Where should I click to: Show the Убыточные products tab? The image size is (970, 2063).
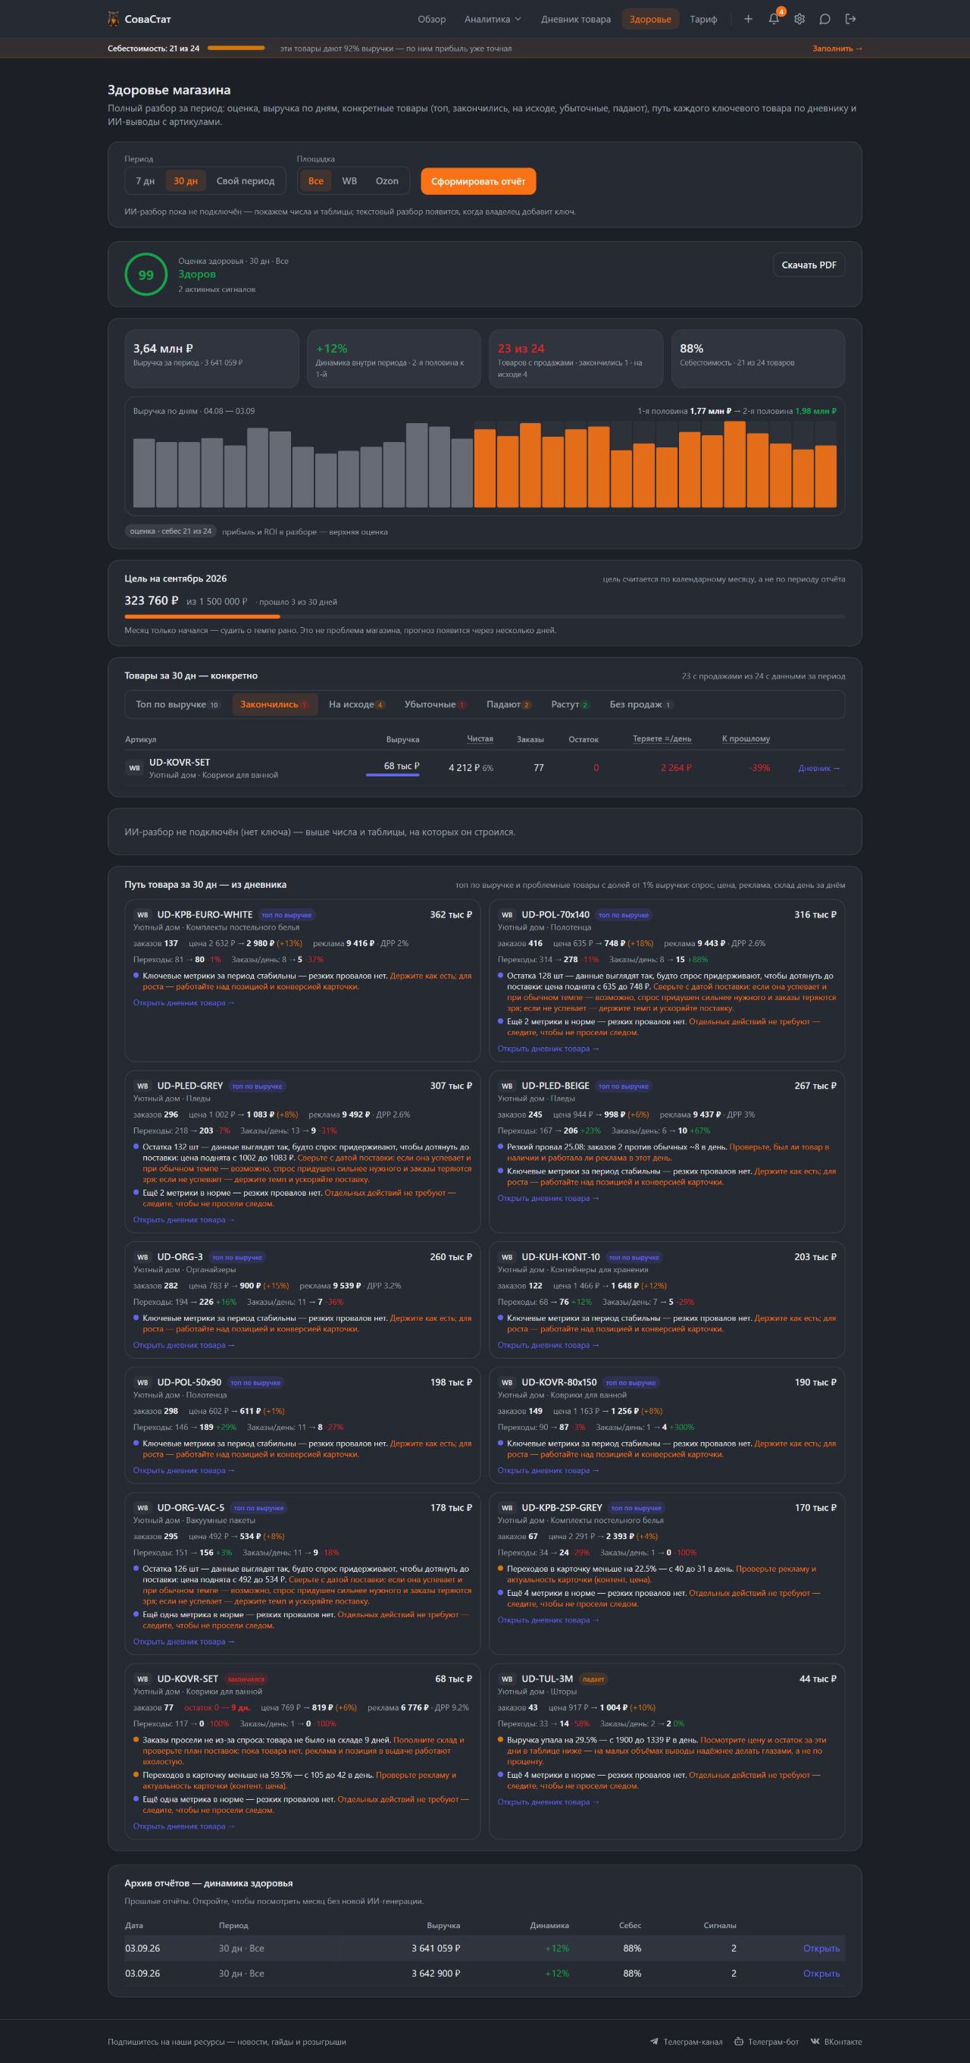(x=436, y=705)
